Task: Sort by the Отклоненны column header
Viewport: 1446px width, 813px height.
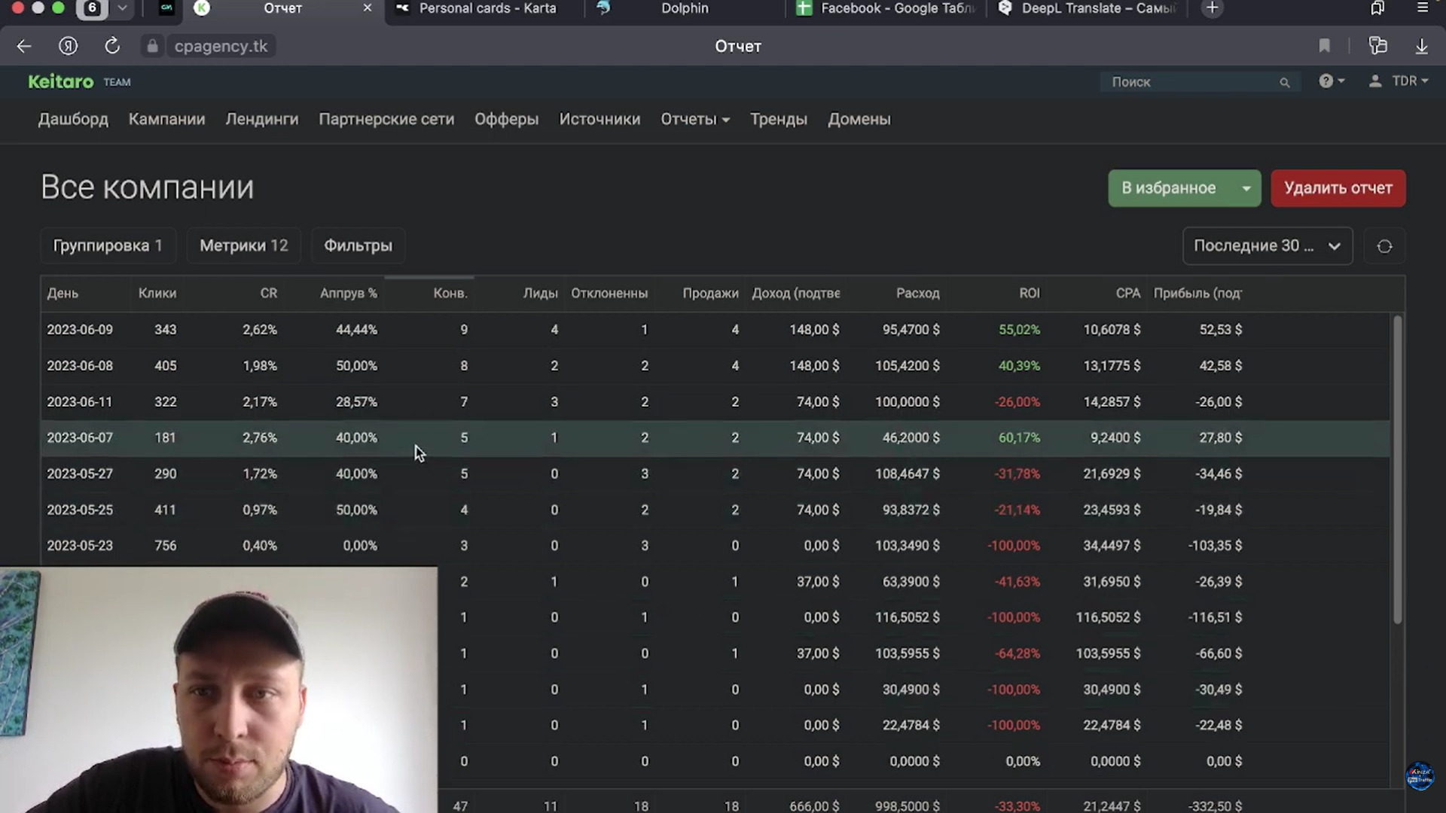Action: pos(609,294)
